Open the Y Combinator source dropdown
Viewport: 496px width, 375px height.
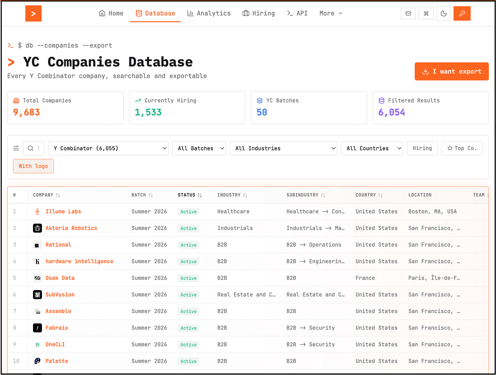[108, 148]
